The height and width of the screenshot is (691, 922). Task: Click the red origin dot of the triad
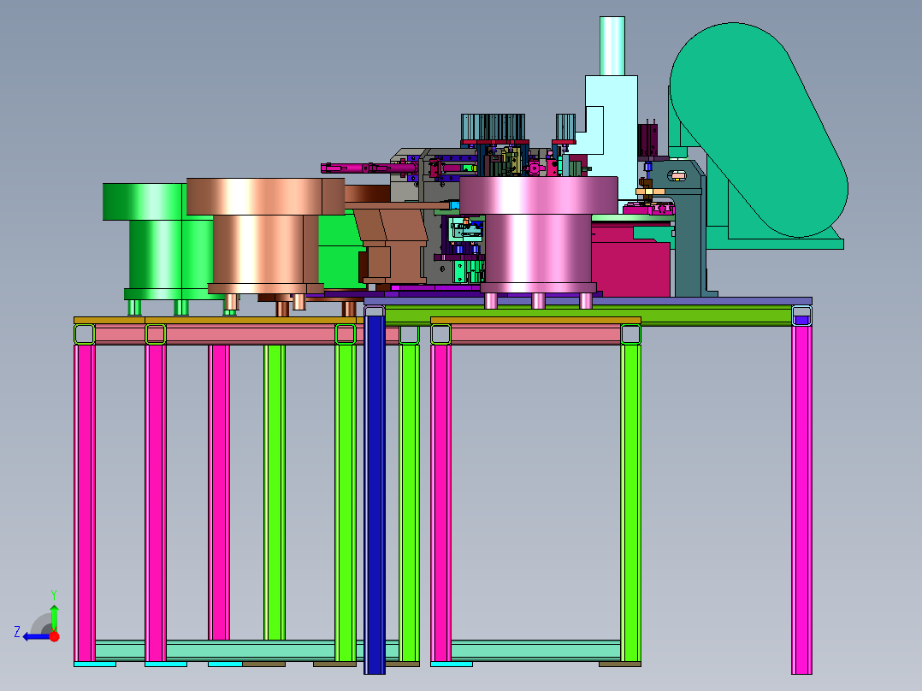54,636
